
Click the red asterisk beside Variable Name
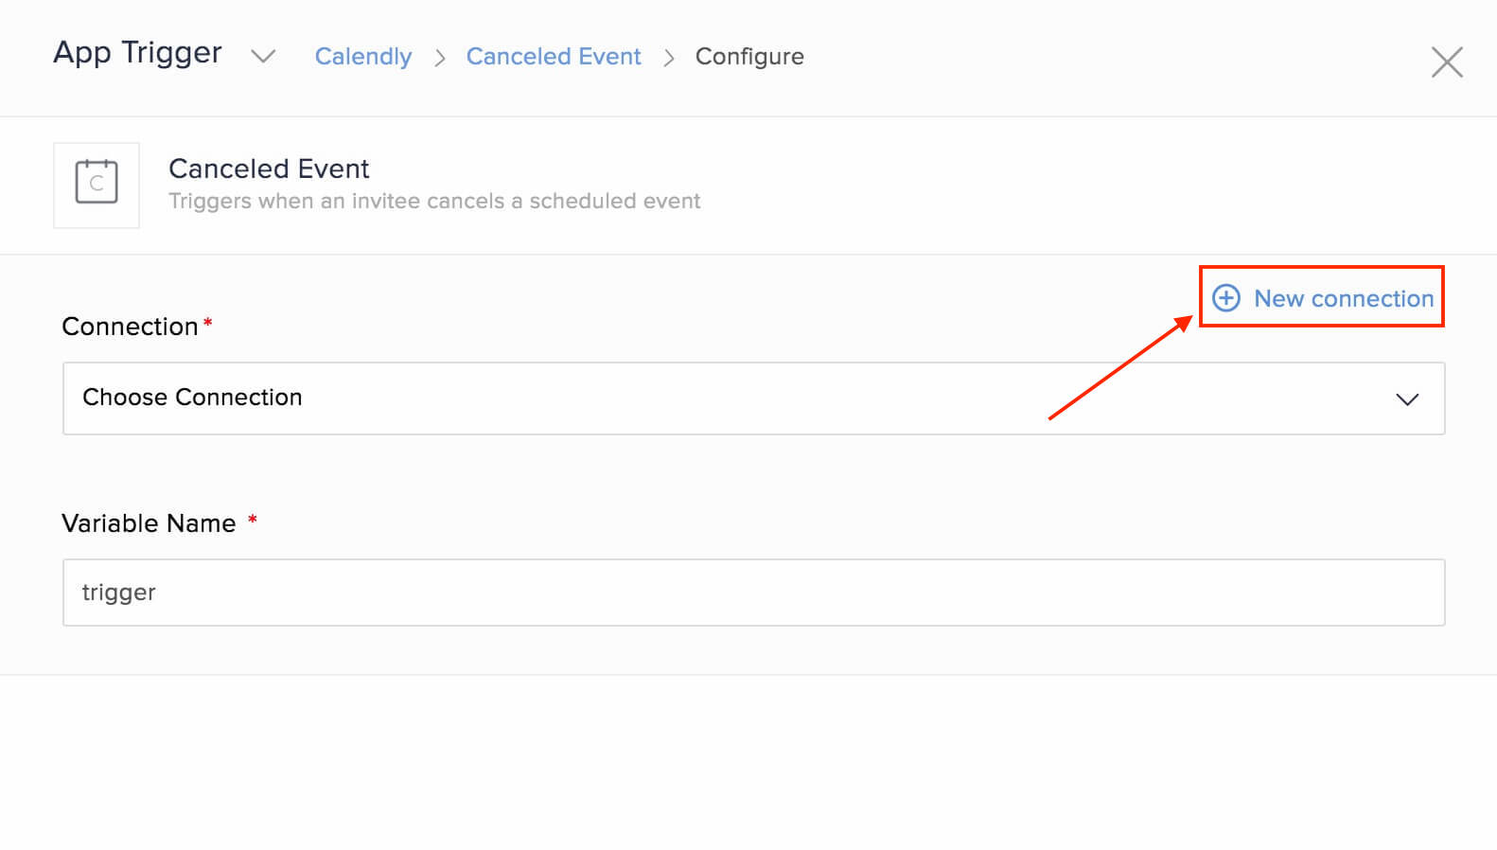click(x=253, y=520)
